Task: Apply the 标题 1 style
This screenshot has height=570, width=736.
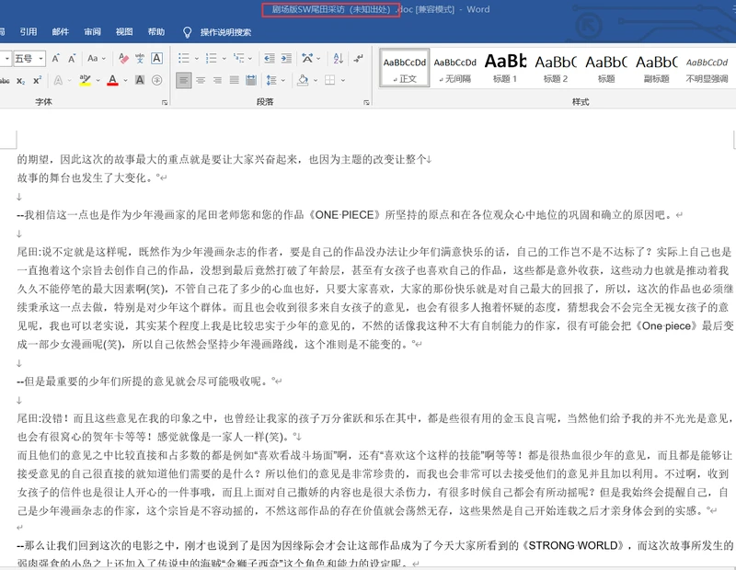Action: pyautogui.click(x=505, y=69)
